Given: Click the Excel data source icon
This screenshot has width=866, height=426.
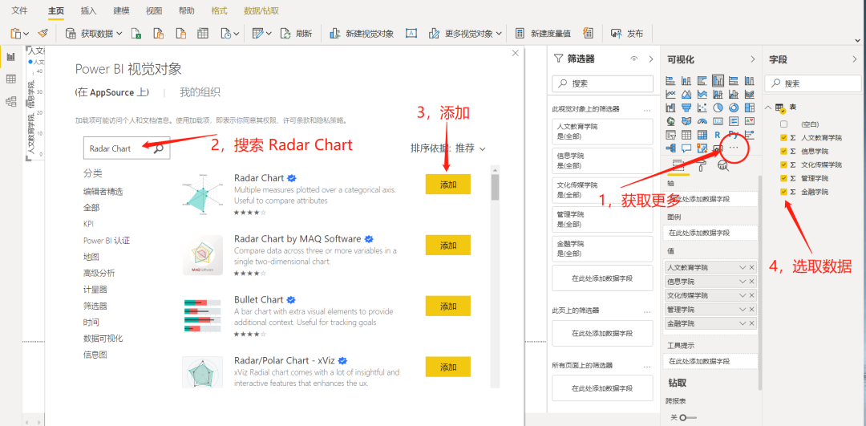Looking at the screenshot, I should 136,33.
